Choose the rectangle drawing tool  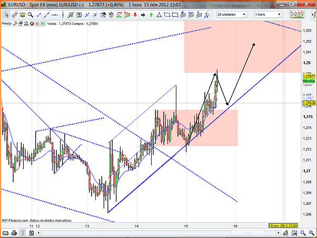[175, 15]
